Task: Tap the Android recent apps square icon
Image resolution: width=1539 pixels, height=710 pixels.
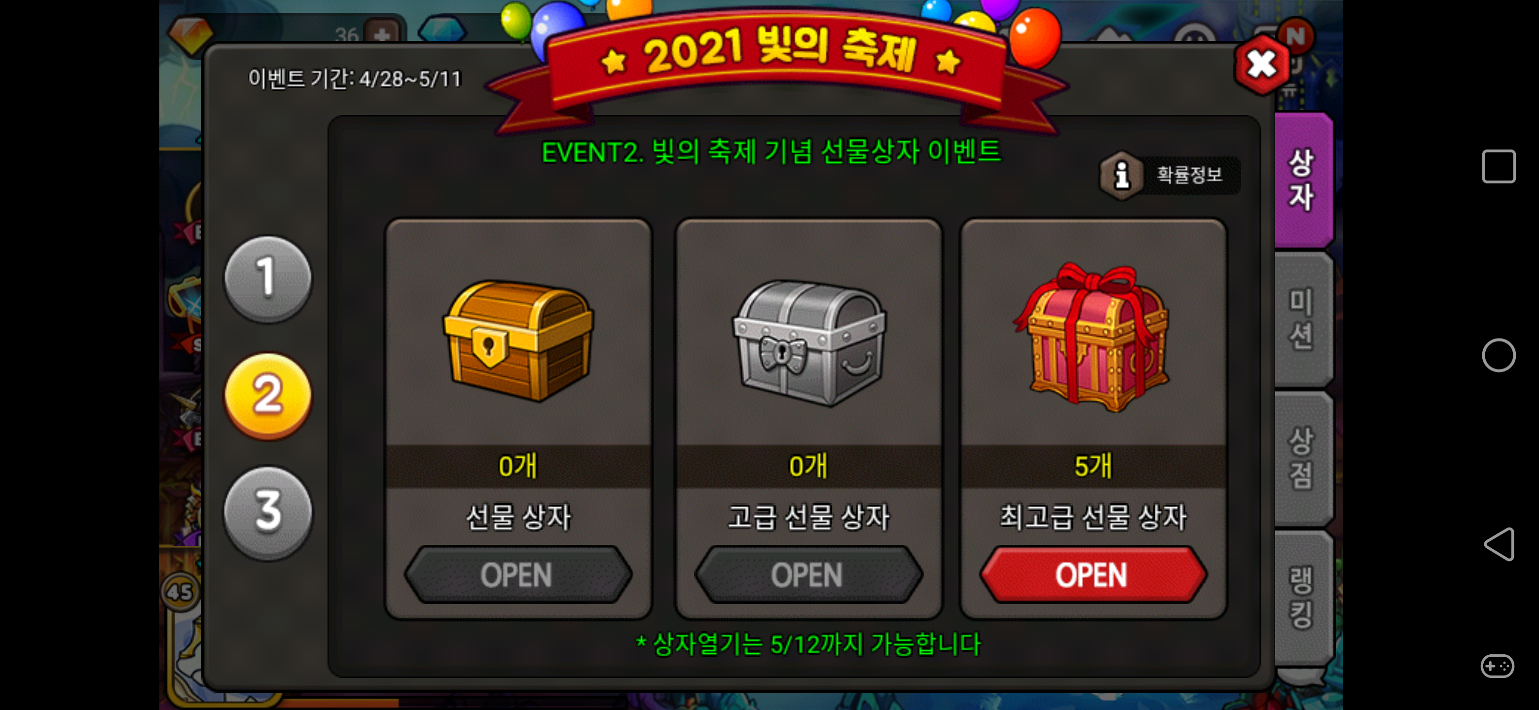Action: (x=1499, y=167)
